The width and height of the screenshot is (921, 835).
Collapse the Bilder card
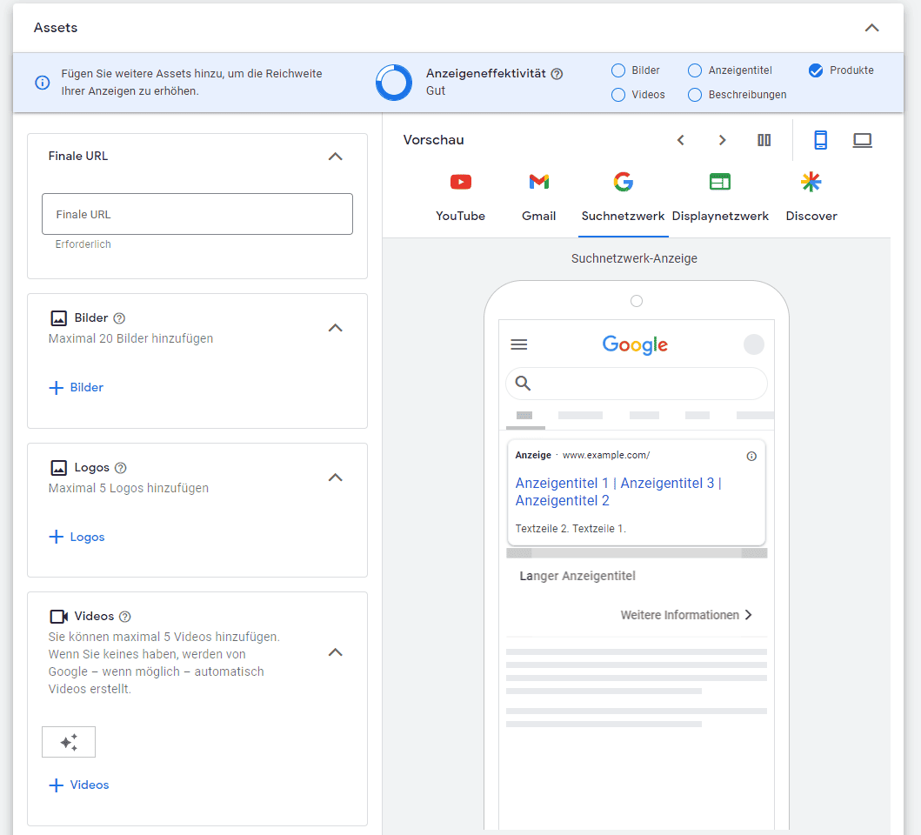click(336, 328)
